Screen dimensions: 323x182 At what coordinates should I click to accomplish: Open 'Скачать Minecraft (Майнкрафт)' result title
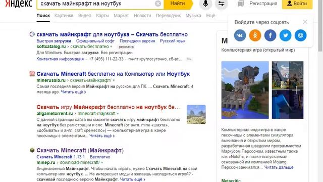[x=80, y=150]
